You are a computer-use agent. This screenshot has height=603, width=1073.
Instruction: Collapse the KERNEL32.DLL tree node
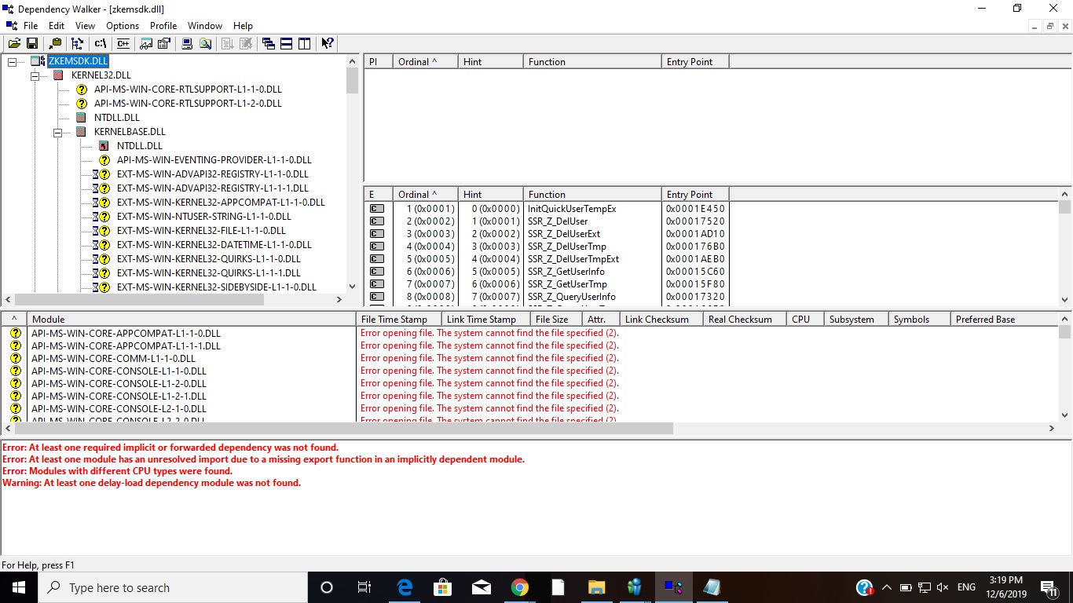[35, 75]
